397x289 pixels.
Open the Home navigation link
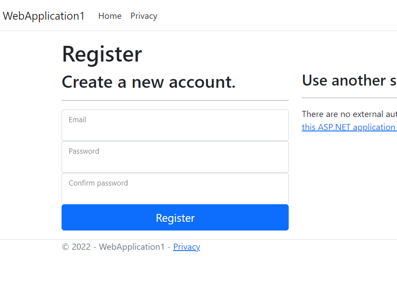(x=110, y=16)
